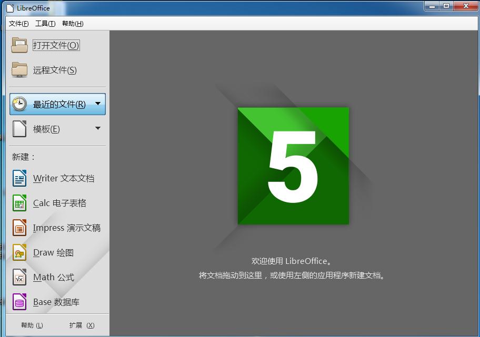Image resolution: width=480 pixels, height=337 pixels.
Task: Click the blank page icon for 模板
Action: pos(19,129)
